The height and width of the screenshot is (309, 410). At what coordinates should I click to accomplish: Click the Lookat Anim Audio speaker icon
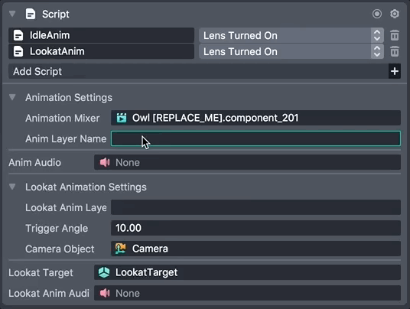pyautogui.click(x=105, y=293)
